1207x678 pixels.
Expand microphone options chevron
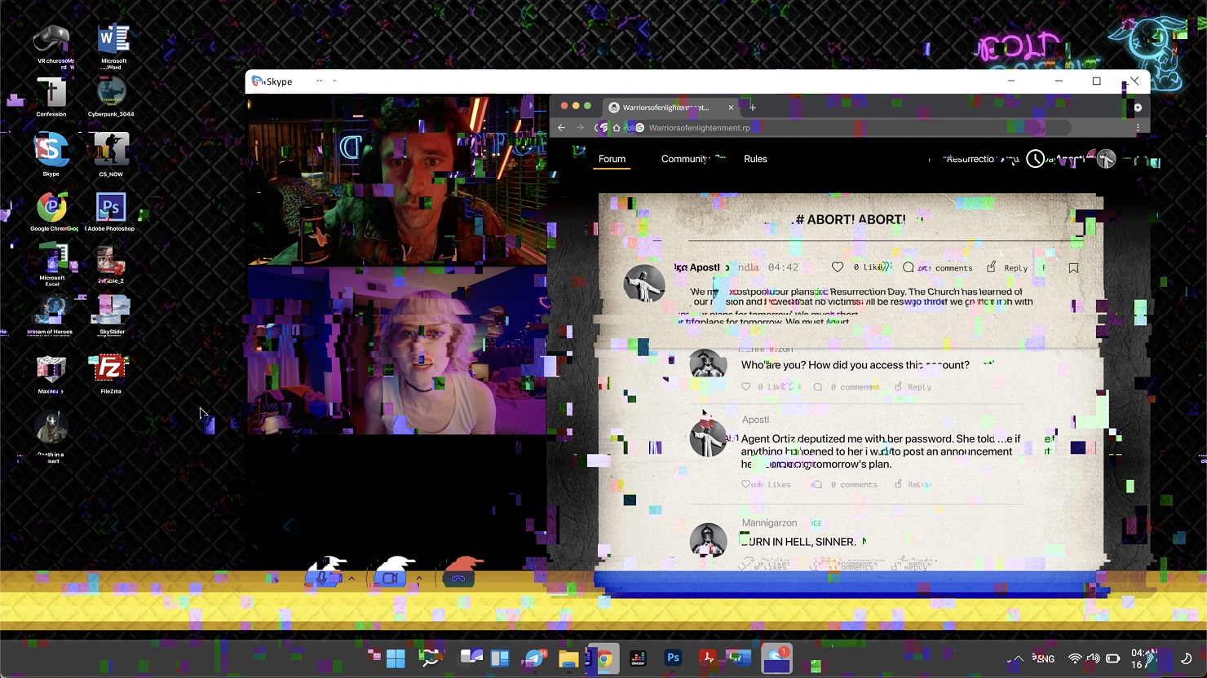click(x=351, y=579)
